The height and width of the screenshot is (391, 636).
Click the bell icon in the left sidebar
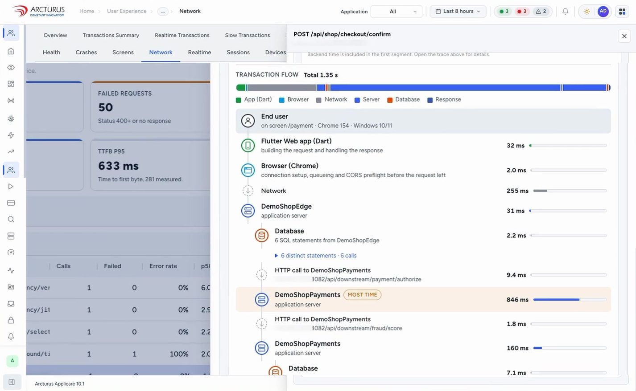[11, 336]
